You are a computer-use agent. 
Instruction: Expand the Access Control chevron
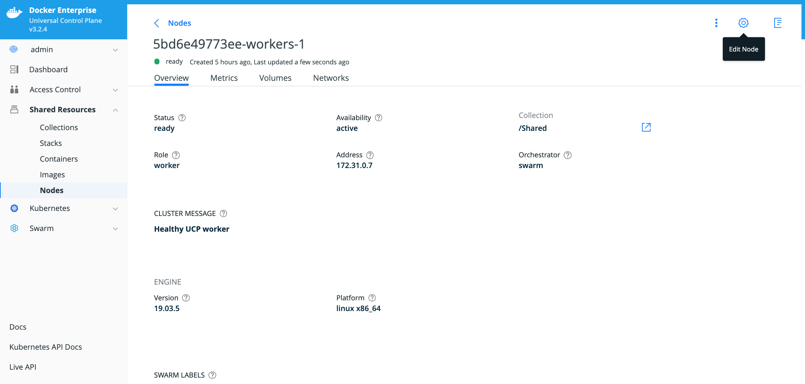(115, 90)
